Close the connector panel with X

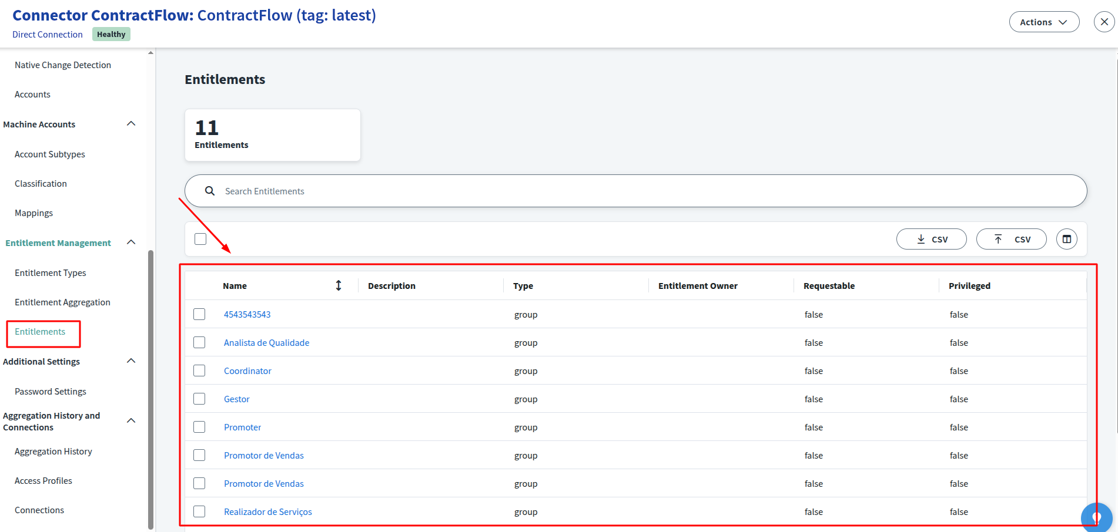(x=1104, y=22)
